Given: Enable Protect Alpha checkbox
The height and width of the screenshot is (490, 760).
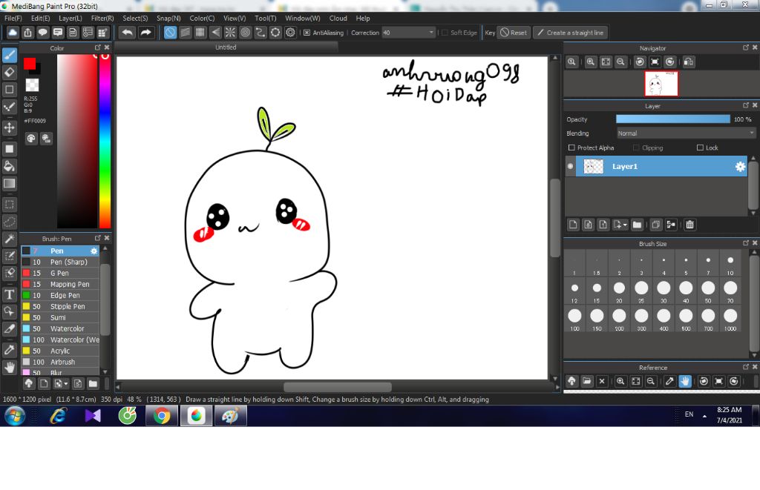Looking at the screenshot, I should (571, 148).
